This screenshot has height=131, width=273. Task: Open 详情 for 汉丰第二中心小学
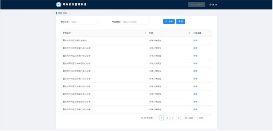195,109
